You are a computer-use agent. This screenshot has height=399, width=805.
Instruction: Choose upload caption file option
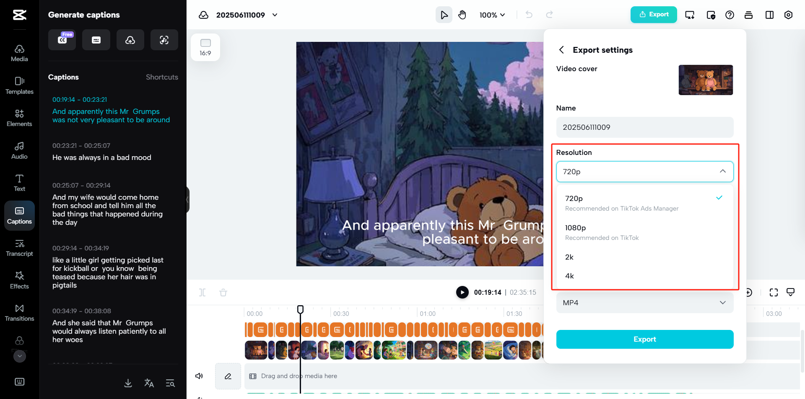130,40
